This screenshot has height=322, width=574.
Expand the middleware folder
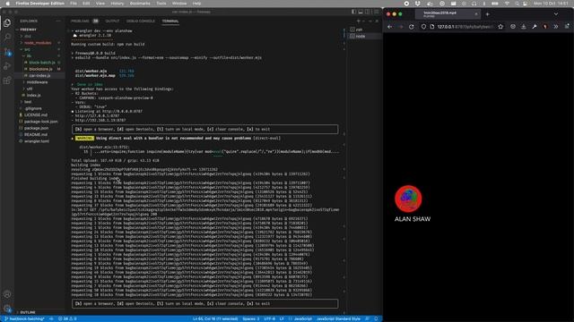(37, 82)
